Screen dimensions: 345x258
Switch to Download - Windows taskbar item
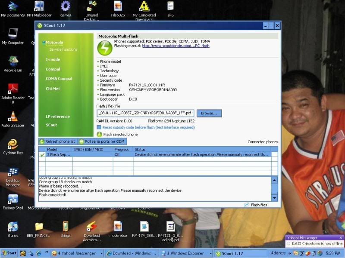[x=132, y=253]
